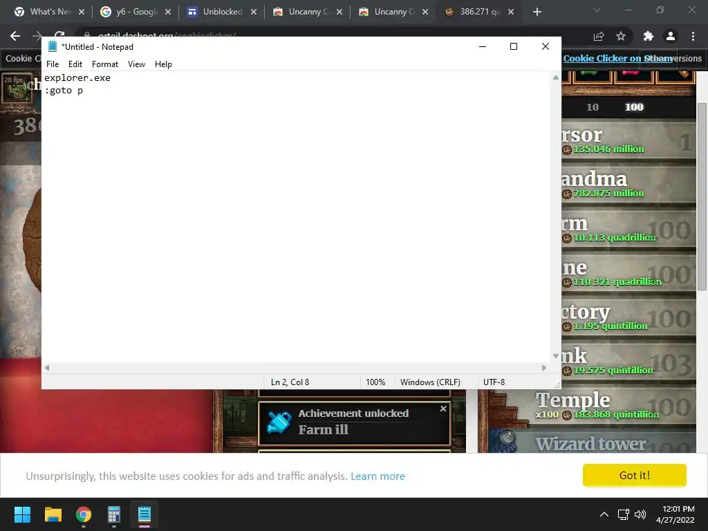Close the Unblocked browser tab

pos(253,12)
